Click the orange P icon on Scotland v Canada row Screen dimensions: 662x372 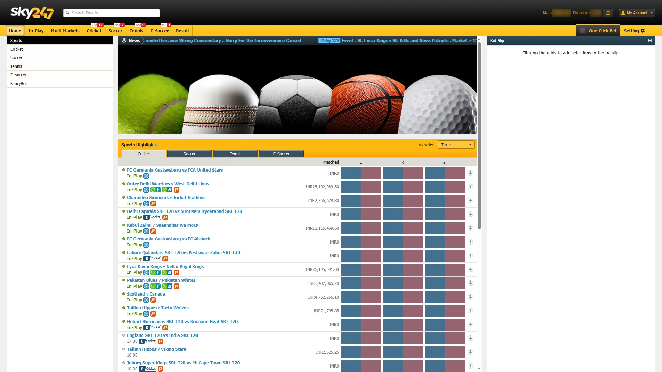click(153, 300)
